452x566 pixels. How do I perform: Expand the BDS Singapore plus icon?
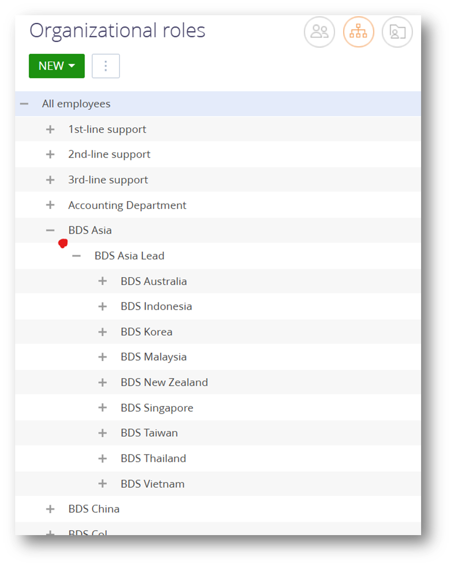103,408
